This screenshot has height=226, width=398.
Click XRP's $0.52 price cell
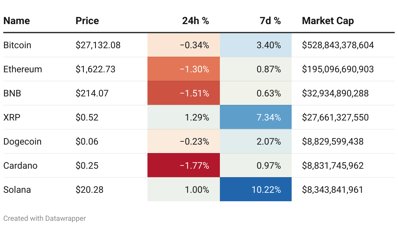point(87,117)
